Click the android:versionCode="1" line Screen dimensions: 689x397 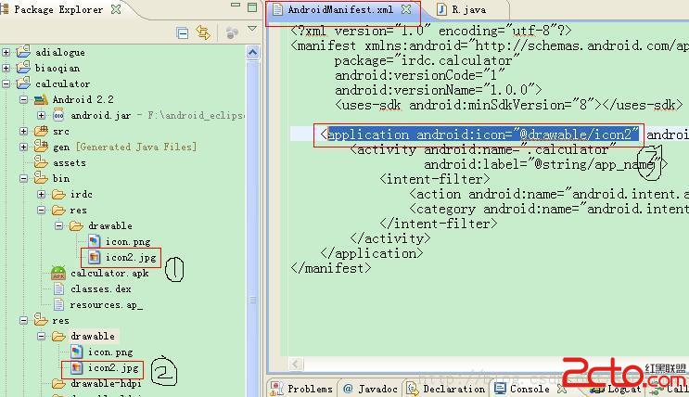tap(419, 75)
